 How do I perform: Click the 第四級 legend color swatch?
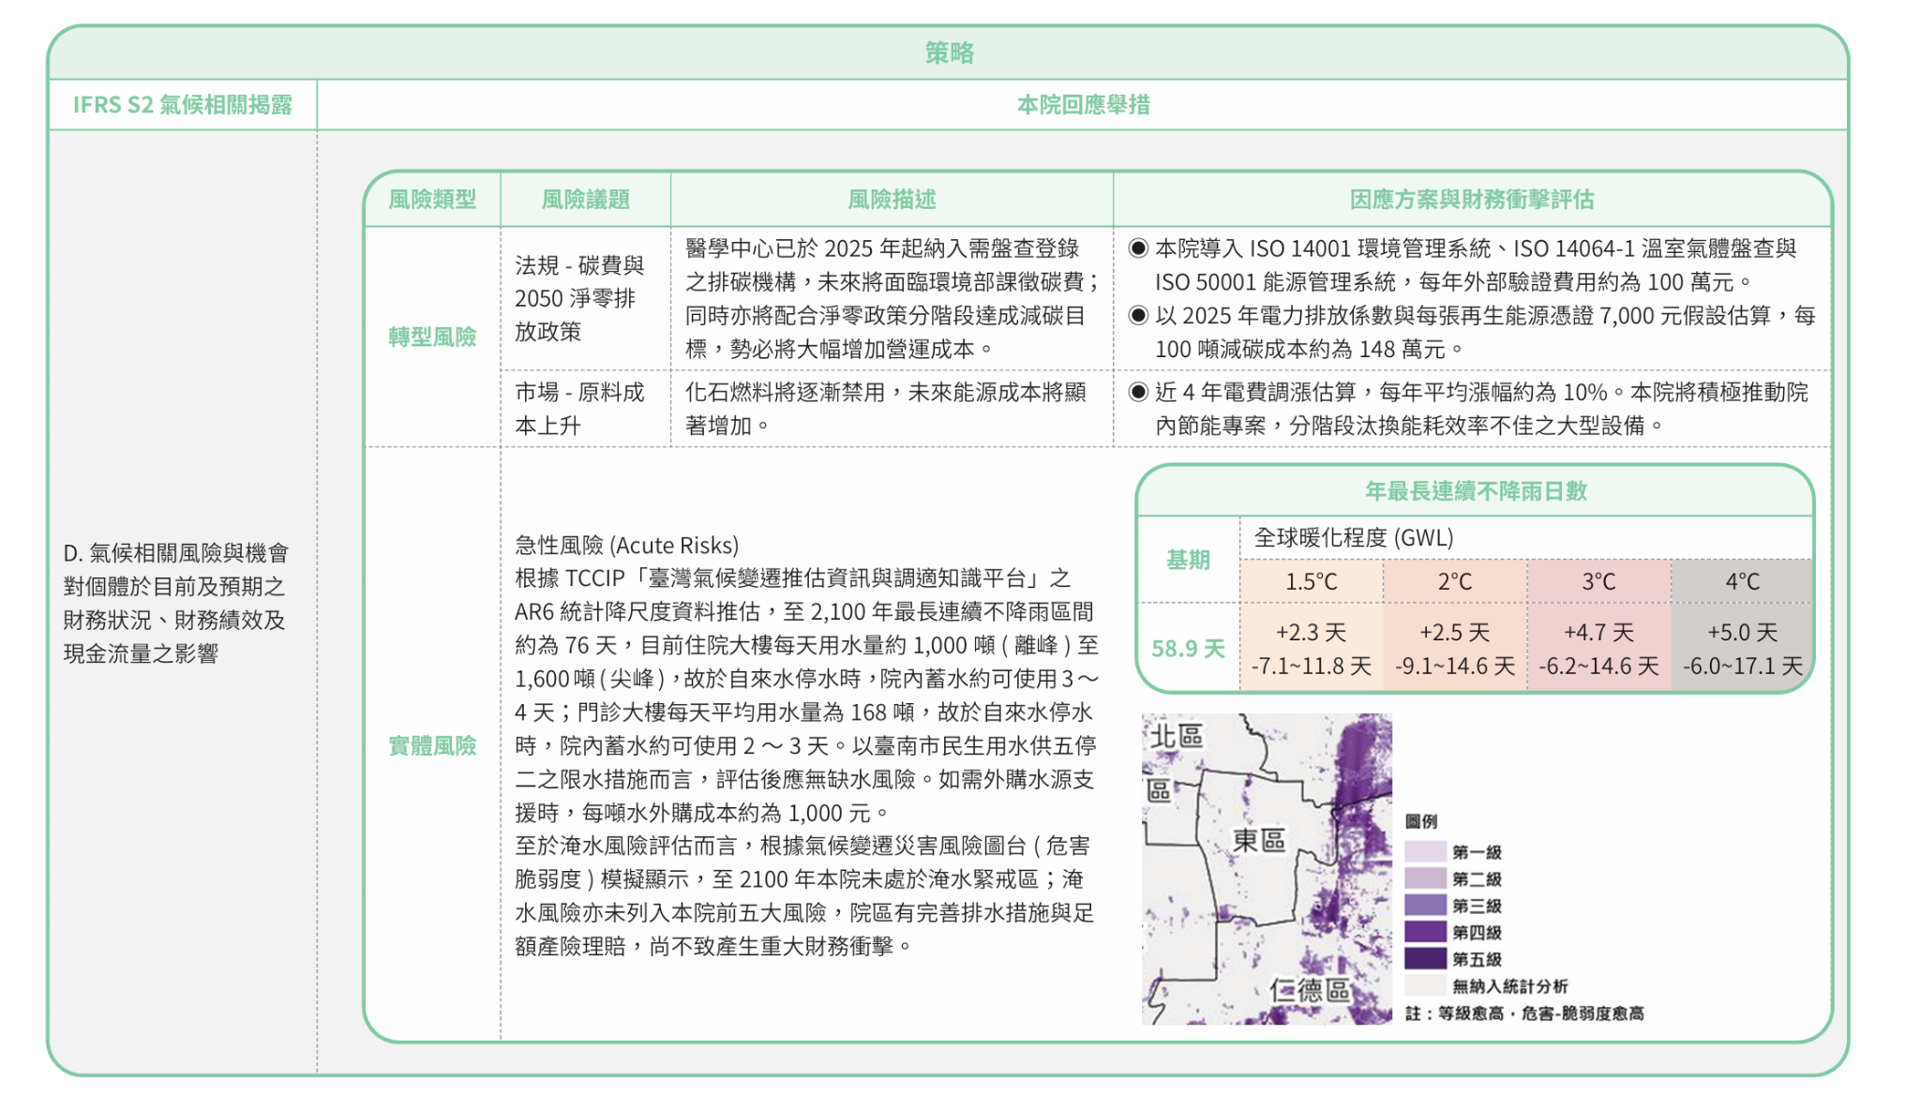click(x=1425, y=932)
